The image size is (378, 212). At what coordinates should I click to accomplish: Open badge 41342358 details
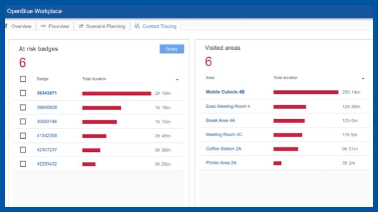pyautogui.click(x=47, y=136)
